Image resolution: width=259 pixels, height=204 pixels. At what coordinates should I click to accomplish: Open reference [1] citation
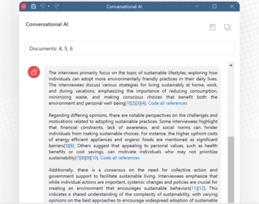[128, 103]
